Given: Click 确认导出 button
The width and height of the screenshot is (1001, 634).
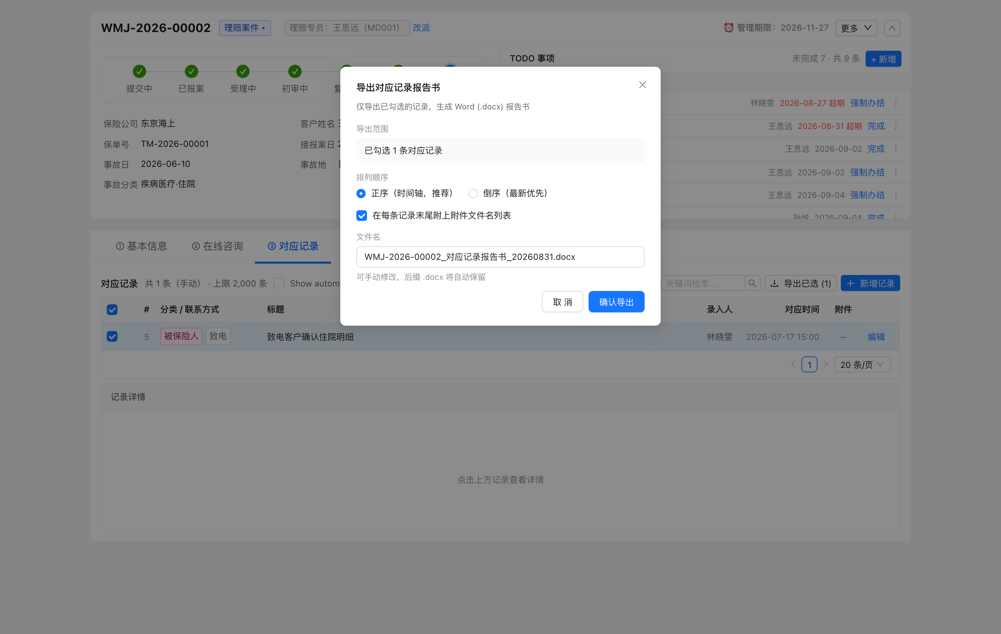Looking at the screenshot, I should tap(616, 302).
